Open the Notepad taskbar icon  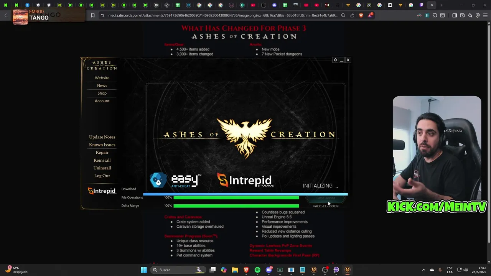click(303, 270)
